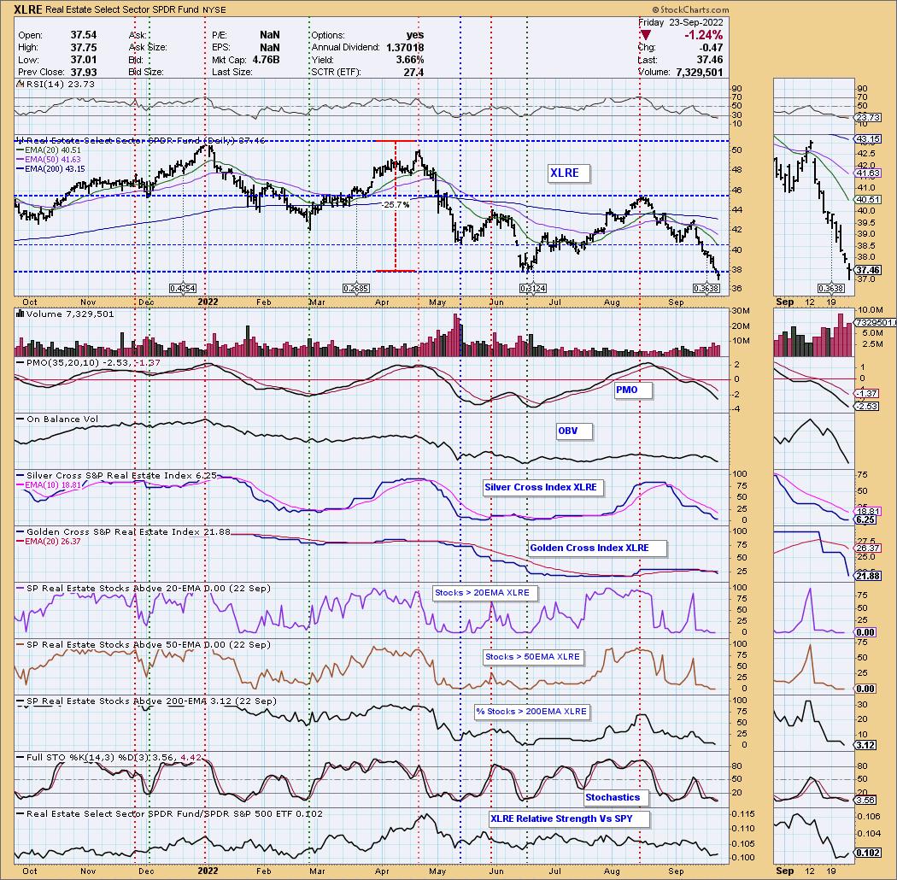This screenshot has width=897, height=880.
Task: Click the 0.3638 label in zoom panel
Action: click(831, 289)
